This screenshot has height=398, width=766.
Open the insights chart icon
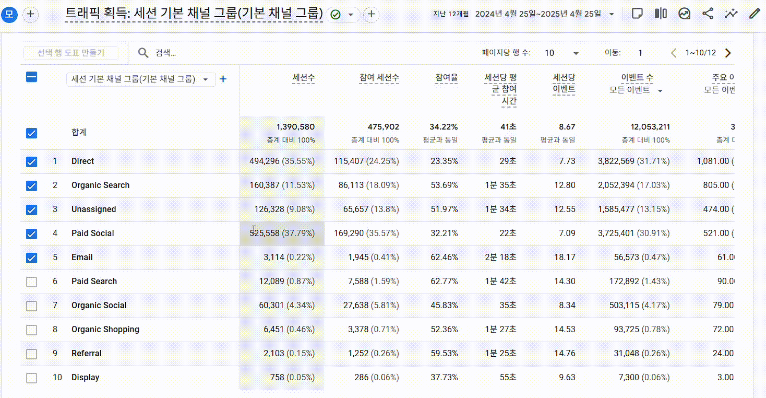(x=684, y=14)
